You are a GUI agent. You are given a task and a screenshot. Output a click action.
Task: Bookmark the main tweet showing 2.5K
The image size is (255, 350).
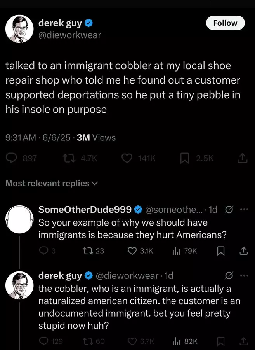[185, 159]
